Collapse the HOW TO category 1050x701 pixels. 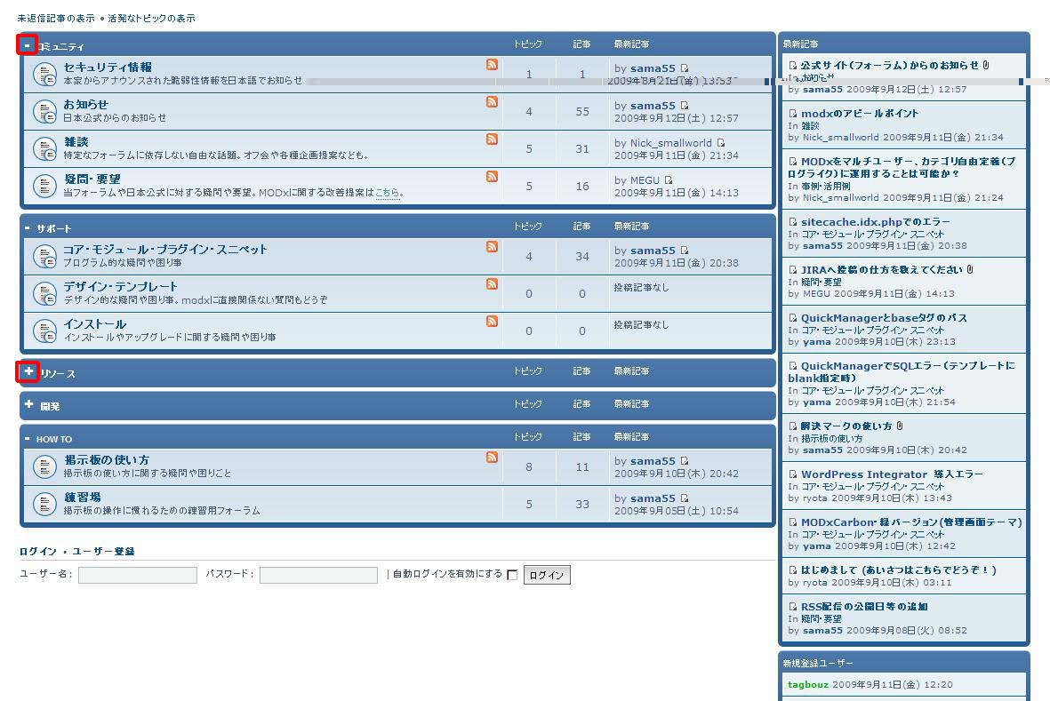click(28, 439)
